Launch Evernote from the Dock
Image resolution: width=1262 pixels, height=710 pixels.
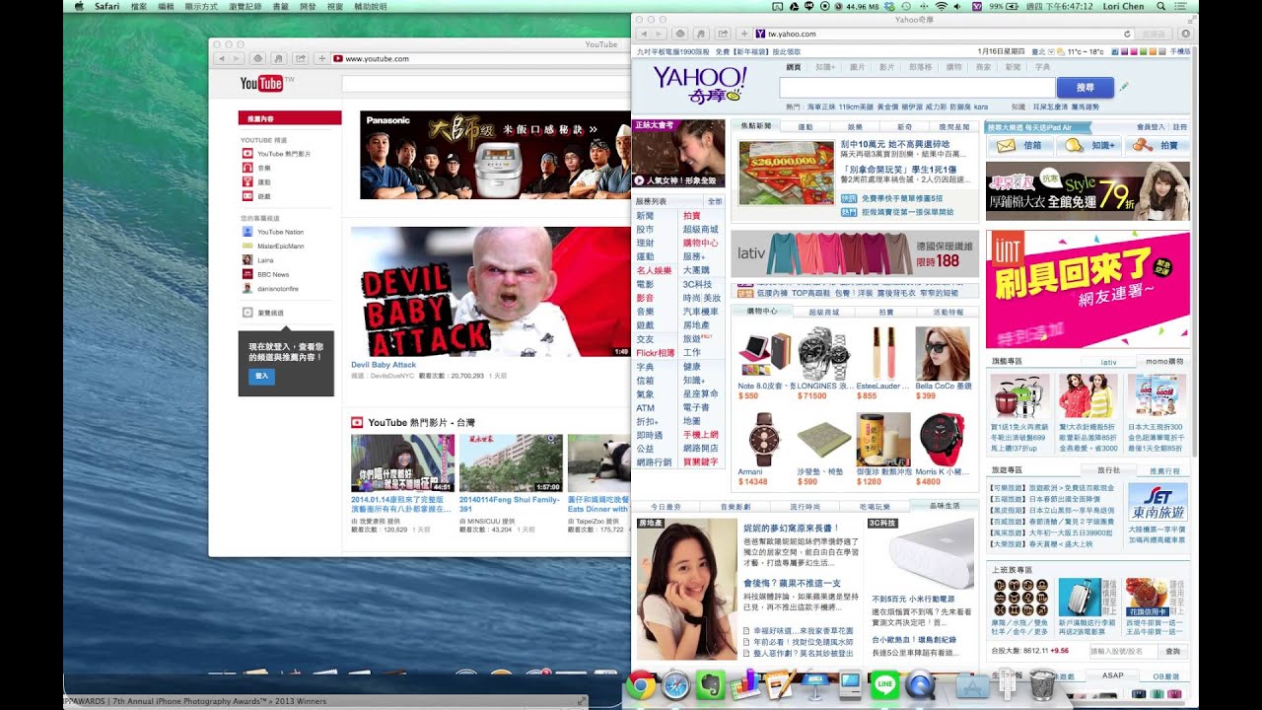[x=710, y=685]
